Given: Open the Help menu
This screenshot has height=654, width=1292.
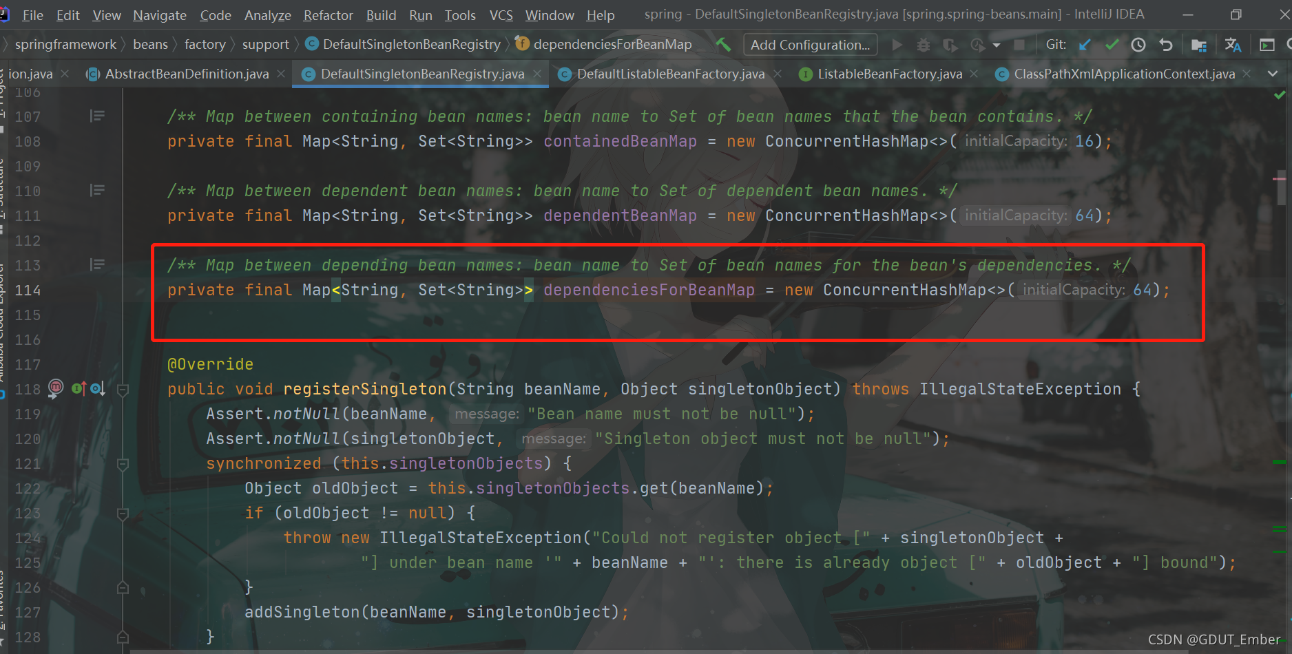Looking at the screenshot, I should pyautogui.click(x=601, y=15).
